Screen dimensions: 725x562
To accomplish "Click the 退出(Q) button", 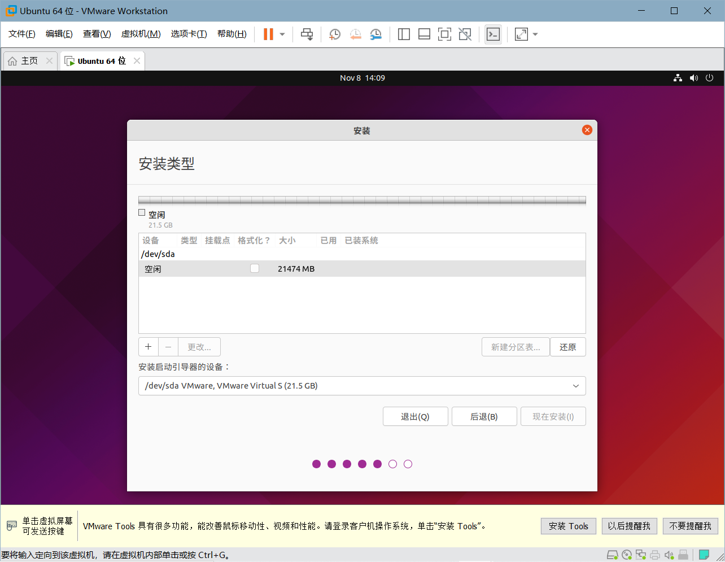I will click(x=416, y=416).
